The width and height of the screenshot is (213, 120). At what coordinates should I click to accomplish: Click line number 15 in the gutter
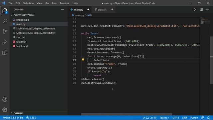tap(75, 33)
